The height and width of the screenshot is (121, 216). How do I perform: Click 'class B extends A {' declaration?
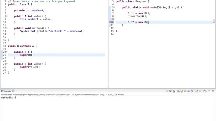point(22,46)
